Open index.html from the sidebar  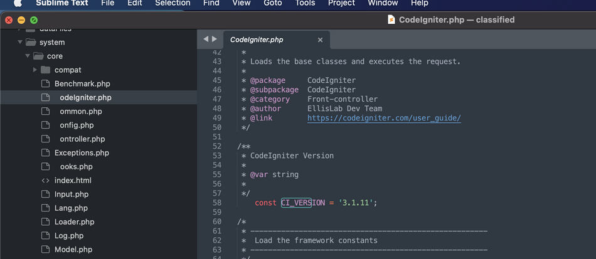pos(73,181)
